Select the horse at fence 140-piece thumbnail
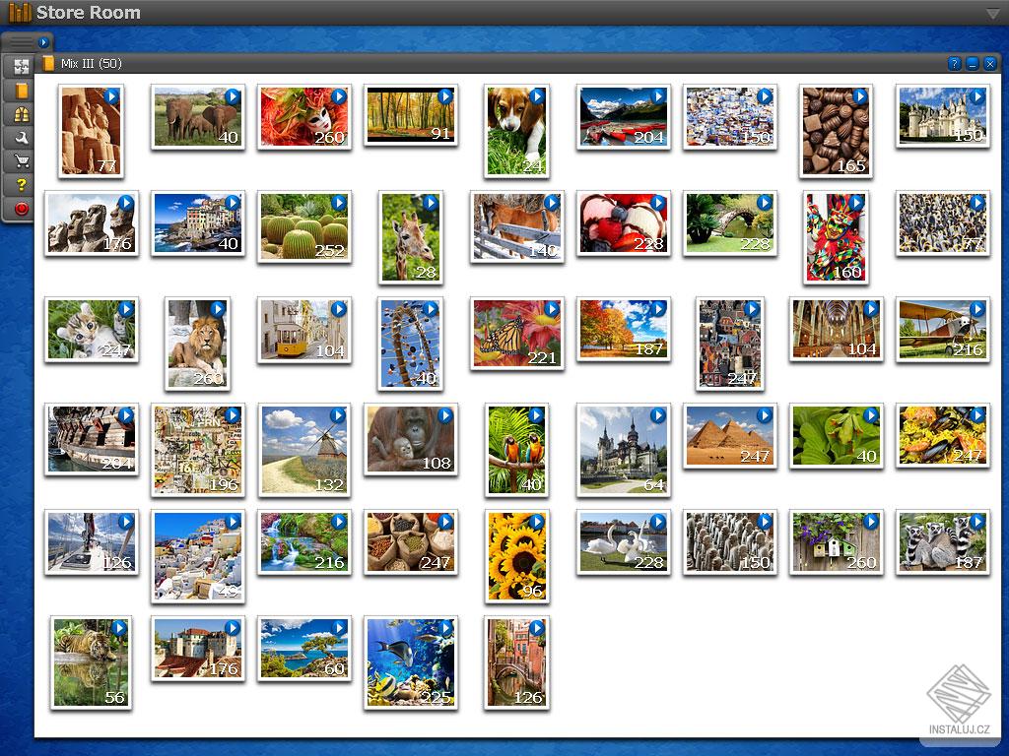The image size is (1009, 756). pos(516,227)
